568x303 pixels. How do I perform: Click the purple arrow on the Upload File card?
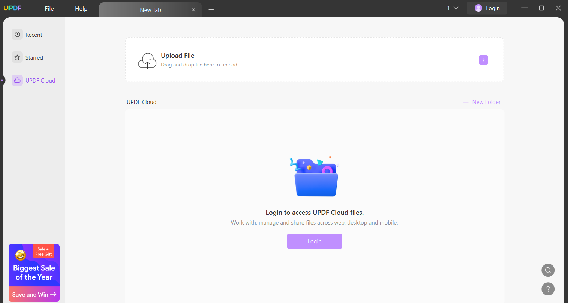483,60
